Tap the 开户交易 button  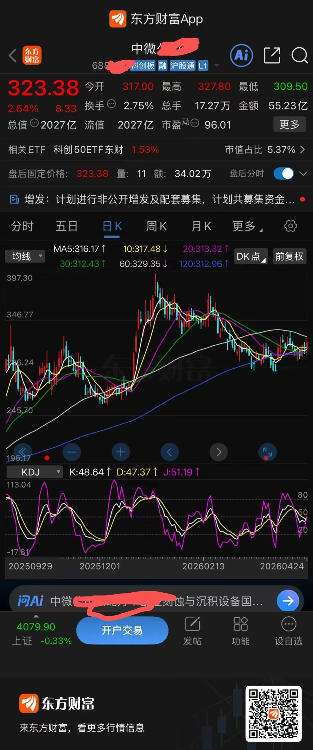[122, 630]
